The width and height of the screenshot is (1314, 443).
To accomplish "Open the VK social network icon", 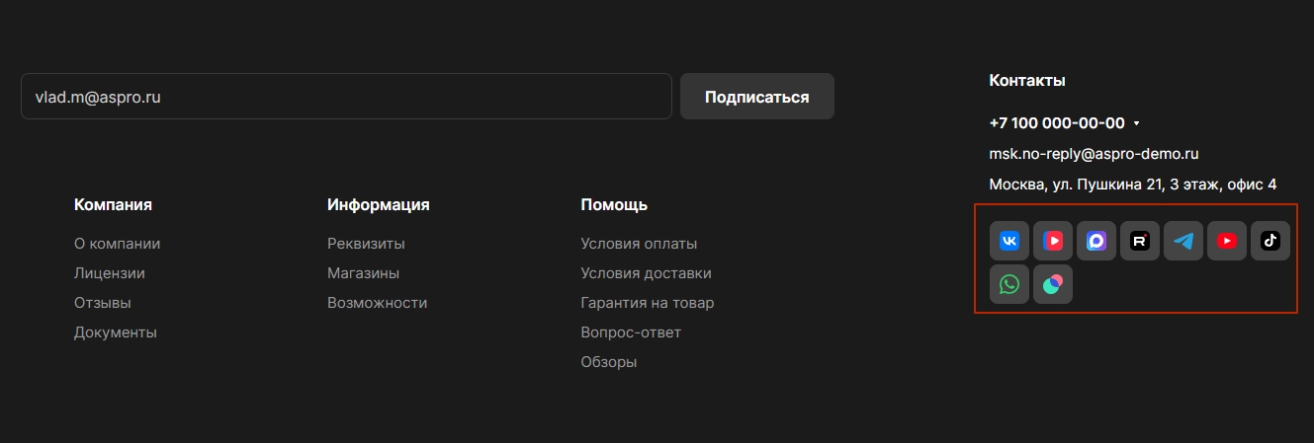I will (x=1009, y=241).
